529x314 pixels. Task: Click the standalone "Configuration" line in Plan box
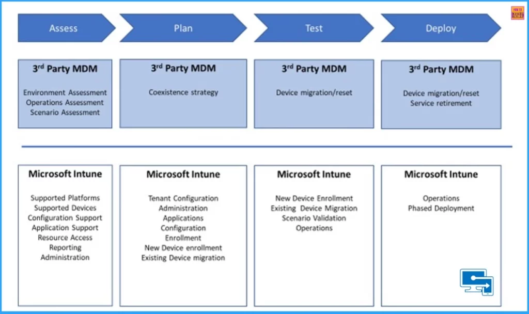[x=183, y=228]
